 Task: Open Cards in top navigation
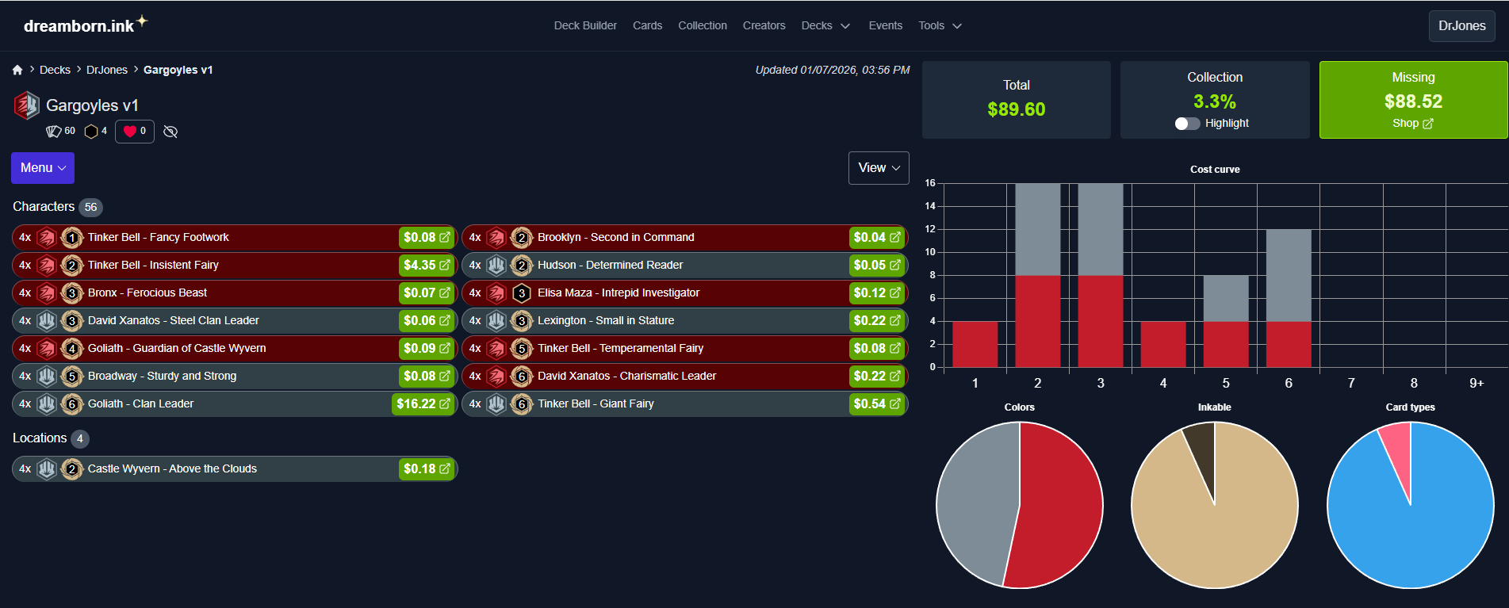(x=647, y=26)
